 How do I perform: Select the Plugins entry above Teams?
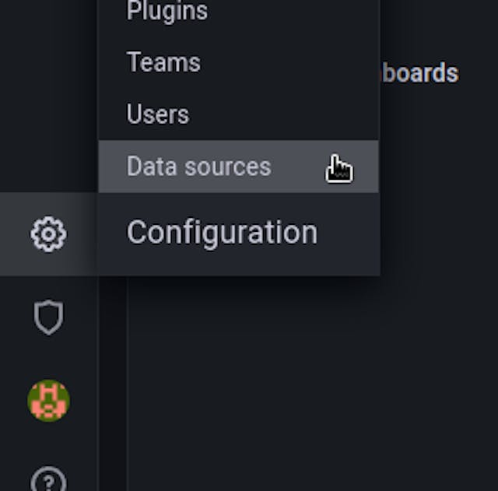[x=167, y=12]
